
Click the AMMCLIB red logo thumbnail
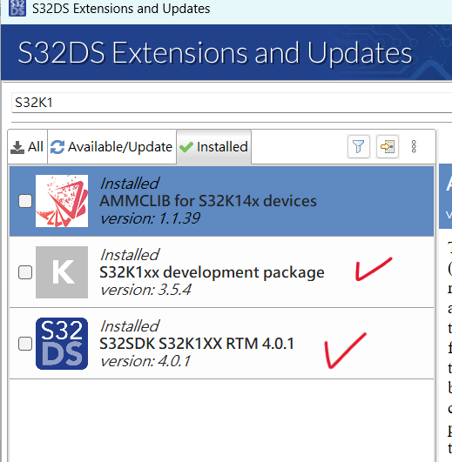pyautogui.click(x=62, y=201)
